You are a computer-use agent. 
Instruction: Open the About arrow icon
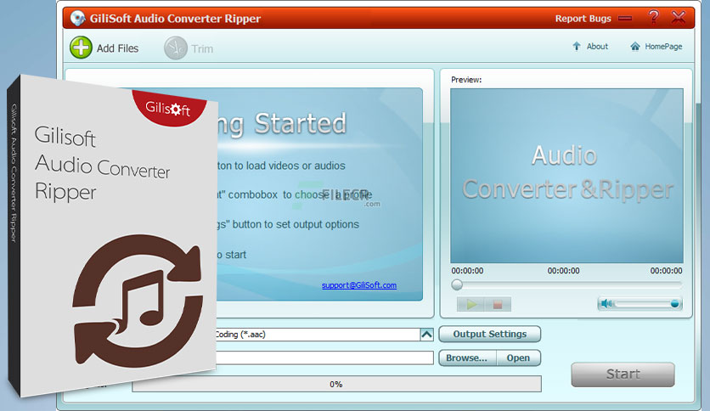coord(577,46)
